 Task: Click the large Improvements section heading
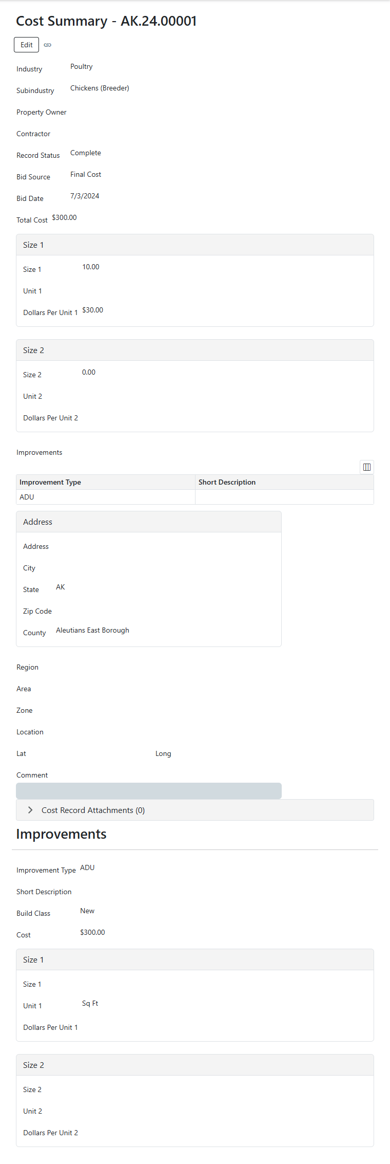coord(61,834)
